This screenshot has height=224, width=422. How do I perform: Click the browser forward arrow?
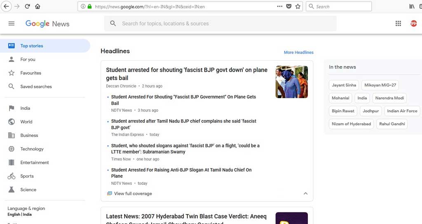pos(17,7)
